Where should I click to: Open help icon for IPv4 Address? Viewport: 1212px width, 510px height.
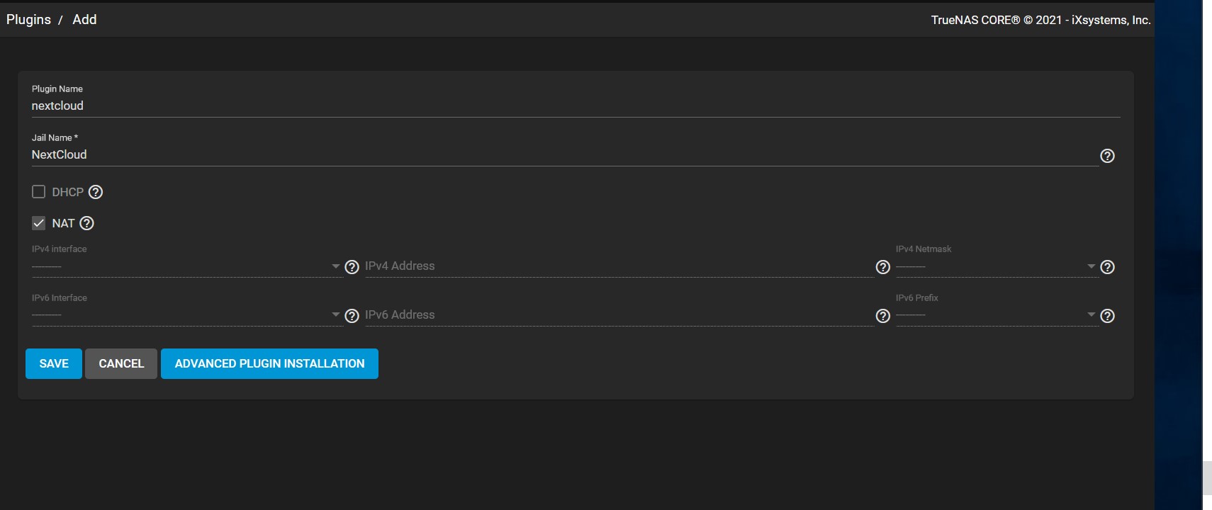tap(882, 267)
